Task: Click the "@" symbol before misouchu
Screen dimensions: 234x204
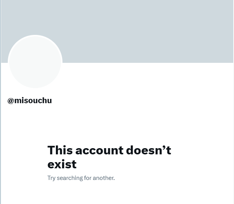Action: tap(11, 101)
